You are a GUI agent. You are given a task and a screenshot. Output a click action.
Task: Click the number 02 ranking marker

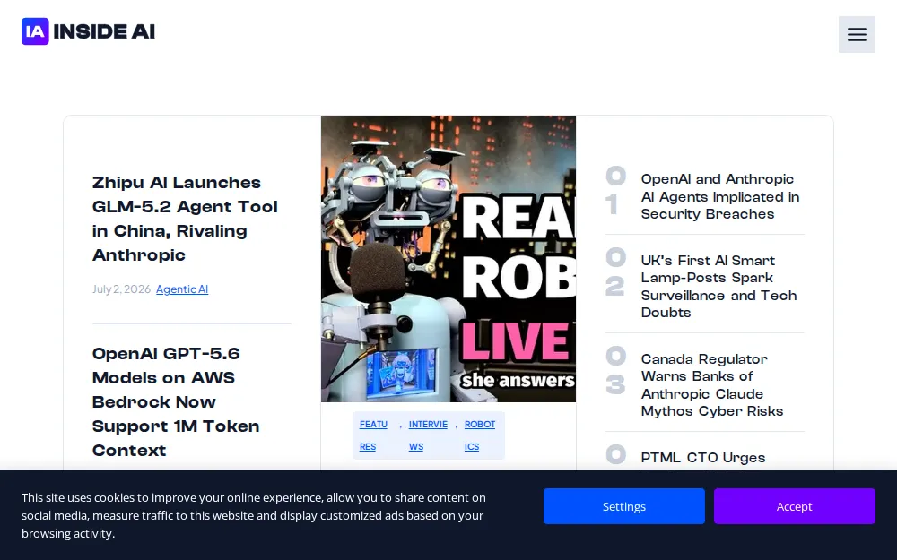click(615, 272)
